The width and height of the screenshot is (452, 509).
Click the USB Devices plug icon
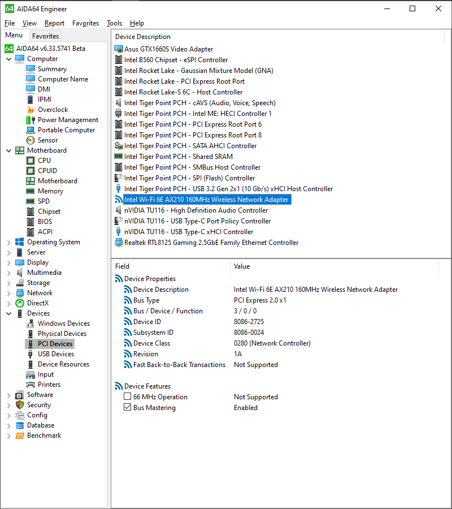click(31, 354)
